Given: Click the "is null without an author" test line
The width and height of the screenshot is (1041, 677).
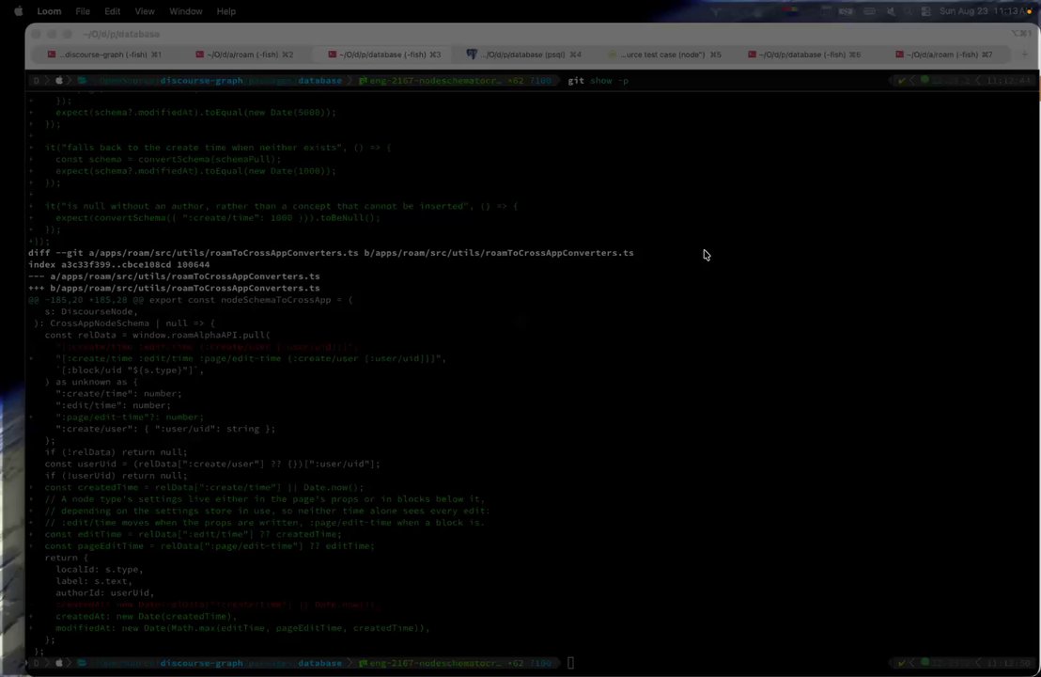Looking at the screenshot, I should click(x=281, y=206).
